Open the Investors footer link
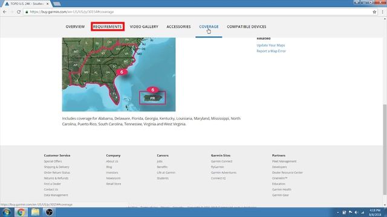The image size is (387, 217). point(112,172)
